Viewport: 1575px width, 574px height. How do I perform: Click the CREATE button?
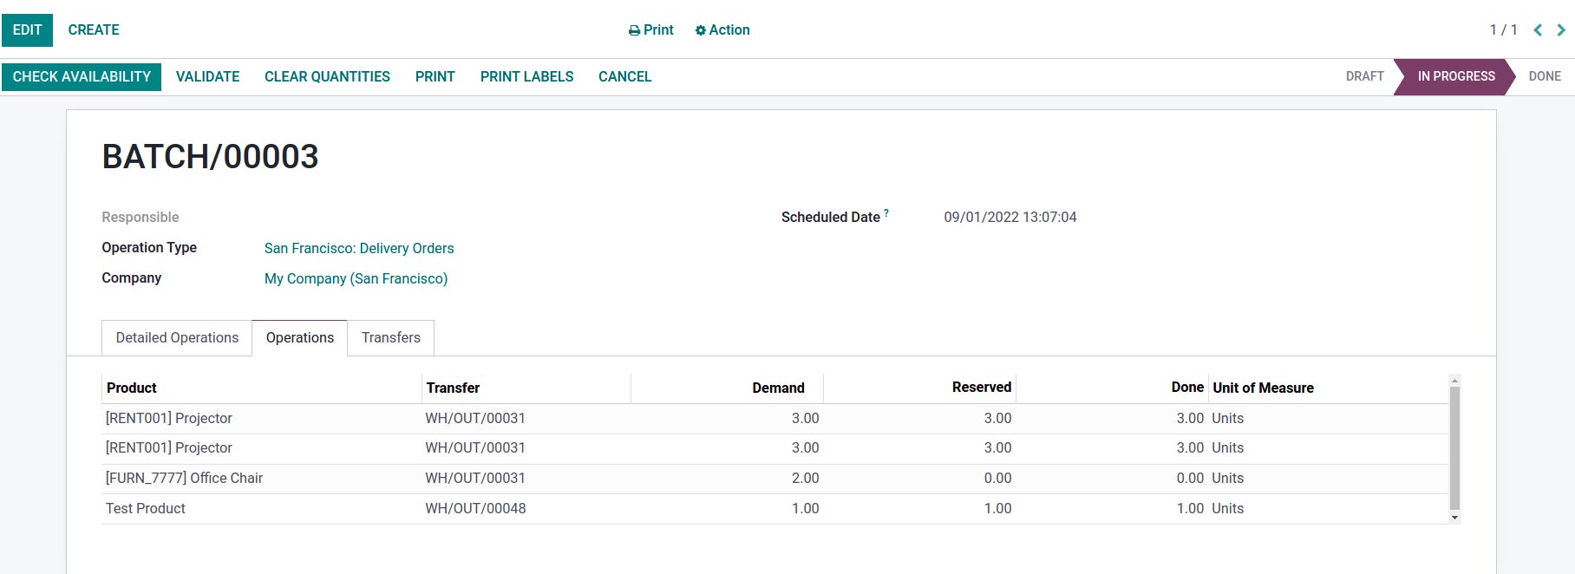[94, 30]
